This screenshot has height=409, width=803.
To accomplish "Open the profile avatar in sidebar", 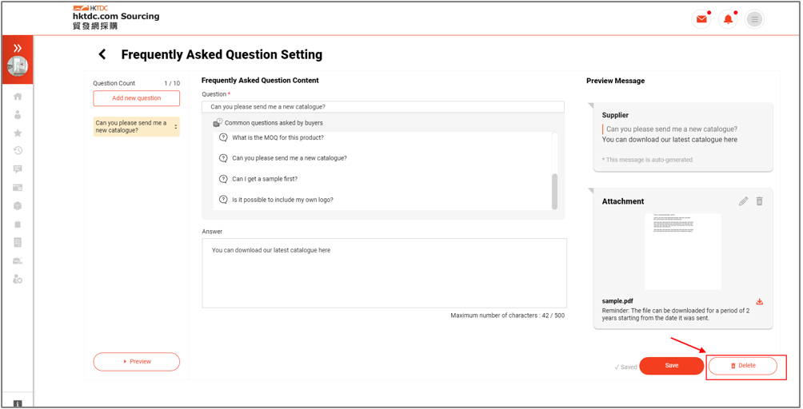I will (x=18, y=66).
